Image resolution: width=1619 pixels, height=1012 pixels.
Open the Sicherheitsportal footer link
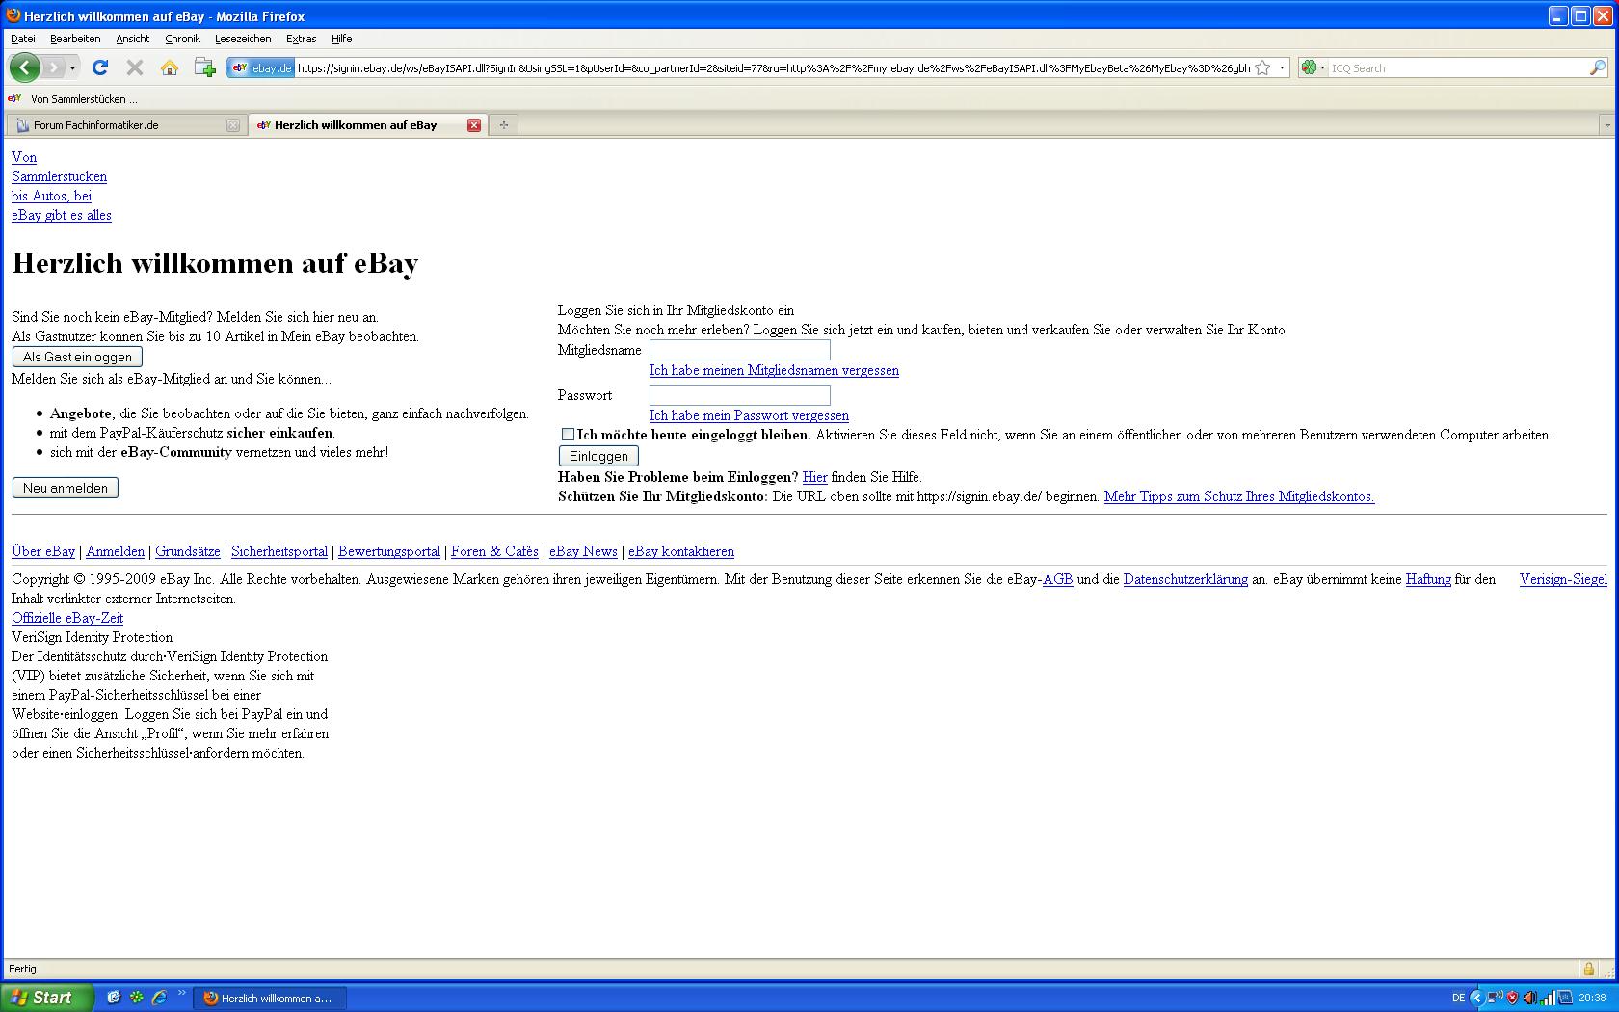tap(279, 551)
